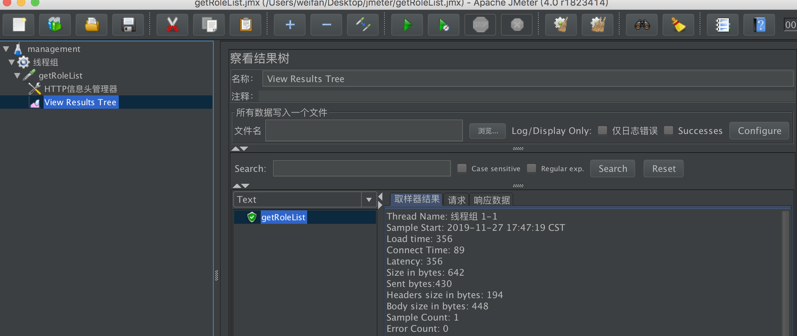Collapse all nodes with minus icon
Image resolution: width=797 pixels, height=336 pixels.
(x=326, y=25)
